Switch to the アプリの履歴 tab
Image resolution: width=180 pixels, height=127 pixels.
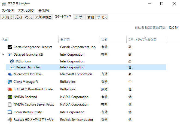coord(43,17)
